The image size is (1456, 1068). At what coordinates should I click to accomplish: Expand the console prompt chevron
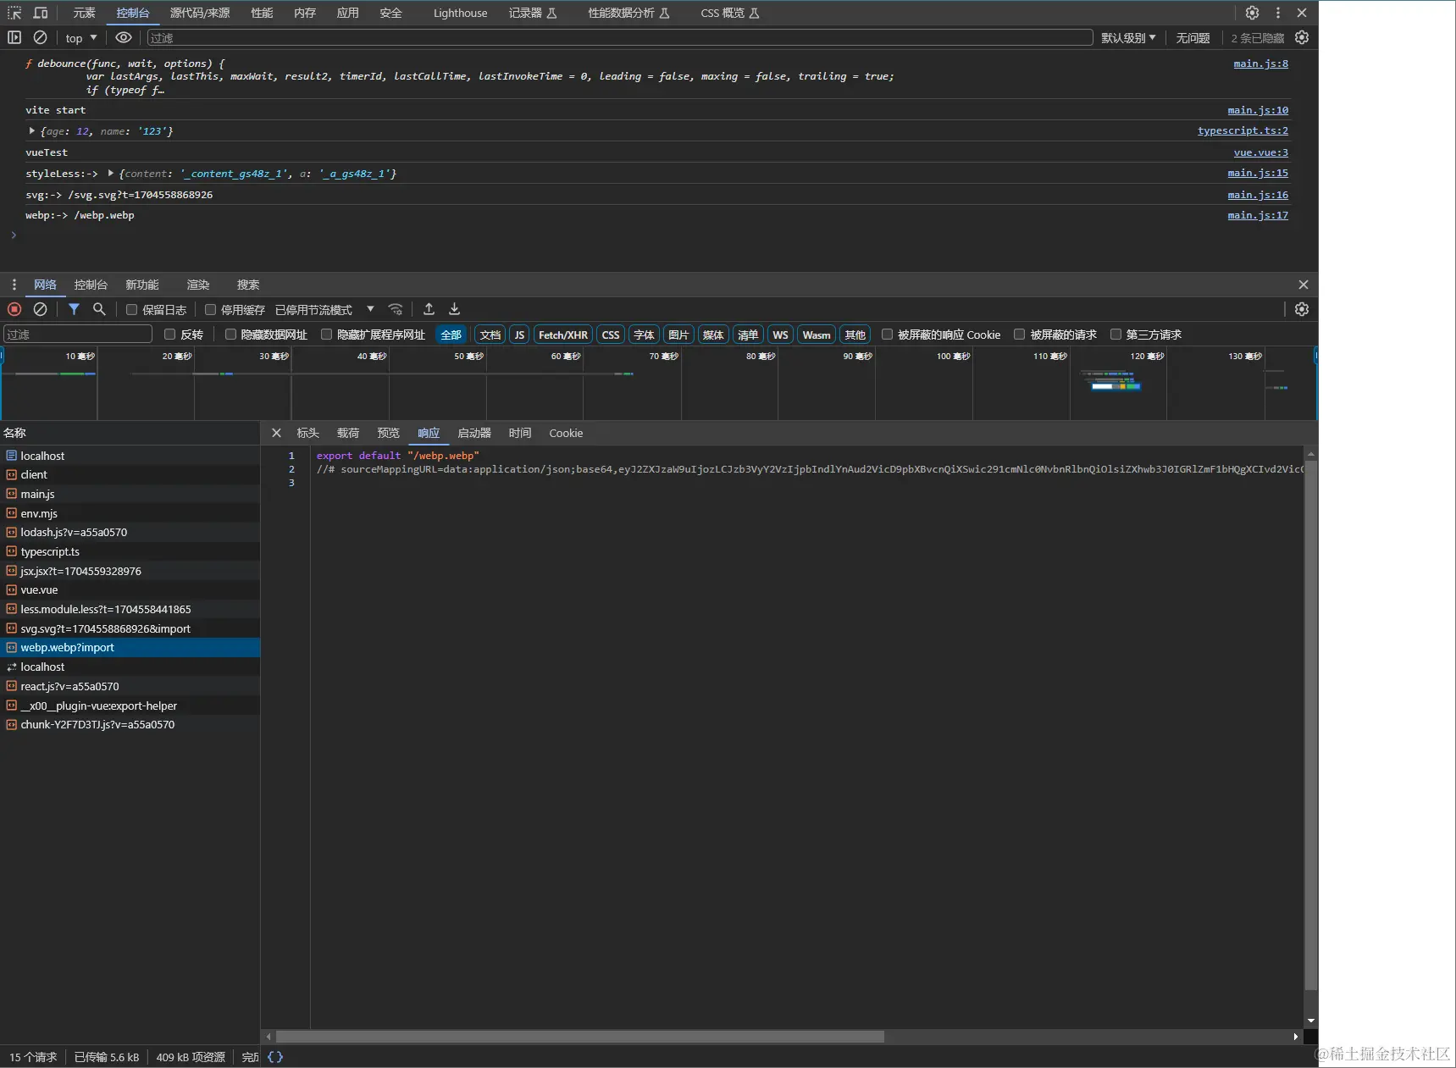click(14, 235)
